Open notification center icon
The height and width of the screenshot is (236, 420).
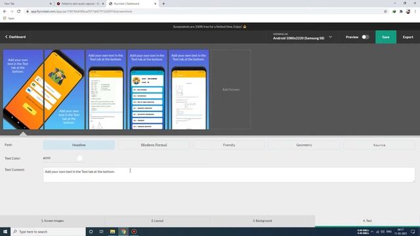[413, 231]
